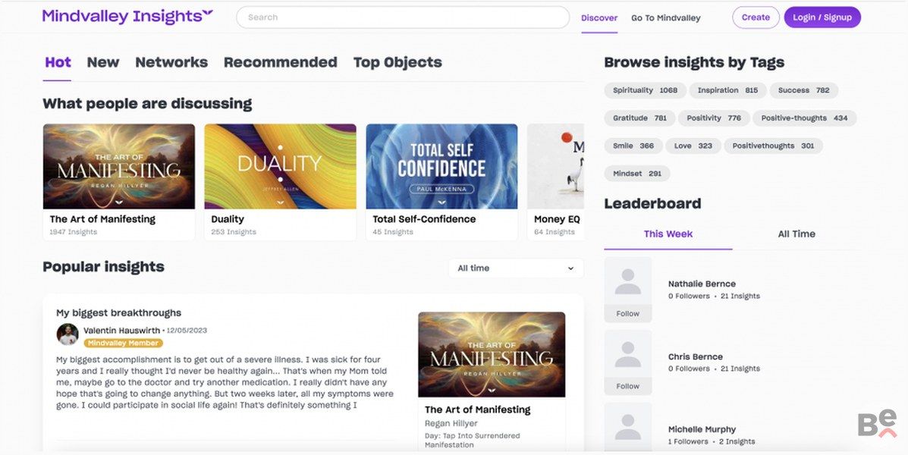The image size is (908, 455).
Task: Browse the Positive-thoughts tag
Action: [x=804, y=118]
